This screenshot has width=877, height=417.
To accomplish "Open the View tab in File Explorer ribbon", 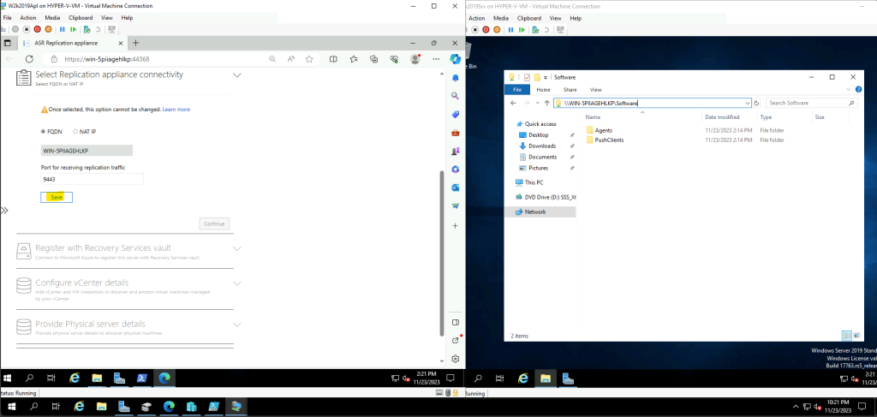I will (596, 89).
